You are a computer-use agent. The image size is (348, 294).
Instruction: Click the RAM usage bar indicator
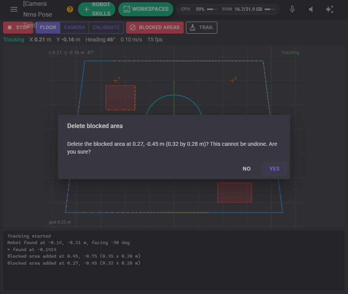(x=270, y=9)
